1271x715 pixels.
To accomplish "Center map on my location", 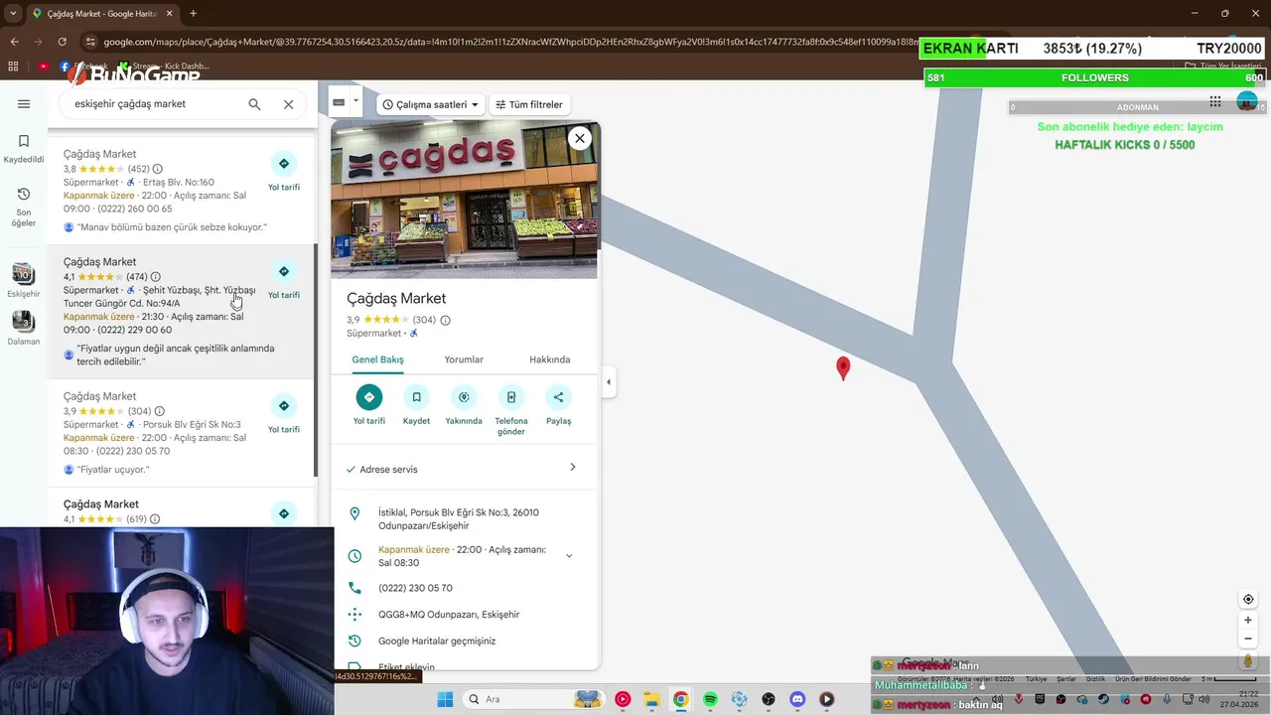I will click(x=1248, y=599).
